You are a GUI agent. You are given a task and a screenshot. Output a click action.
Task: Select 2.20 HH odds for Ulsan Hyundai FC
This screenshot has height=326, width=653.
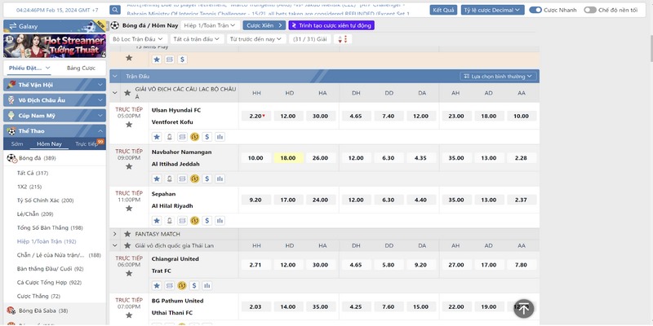point(256,116)
